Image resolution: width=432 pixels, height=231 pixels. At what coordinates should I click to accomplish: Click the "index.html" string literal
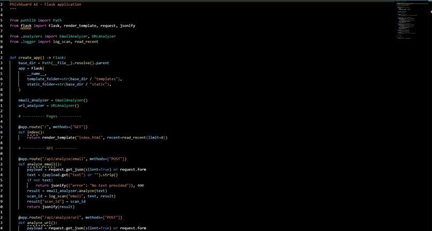(89, 137)
